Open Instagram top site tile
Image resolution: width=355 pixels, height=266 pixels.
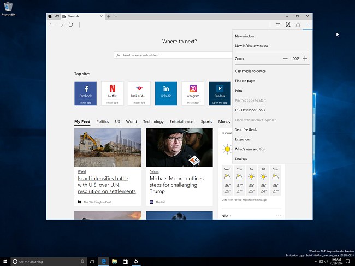click(193, 93)
